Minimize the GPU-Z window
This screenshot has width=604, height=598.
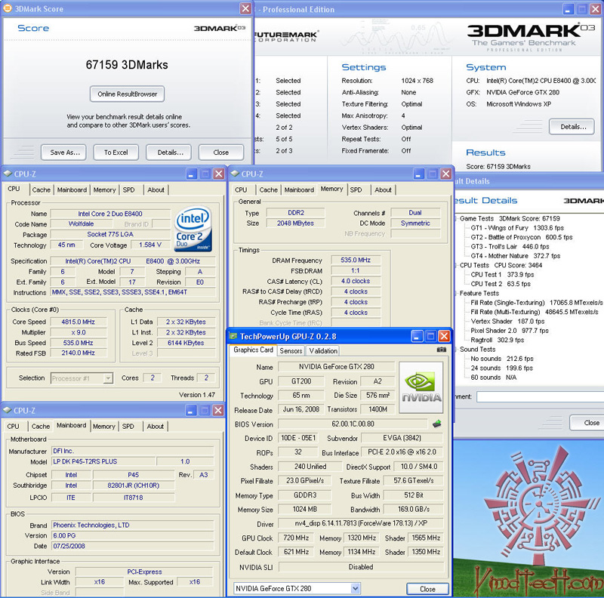pos(417,337)
